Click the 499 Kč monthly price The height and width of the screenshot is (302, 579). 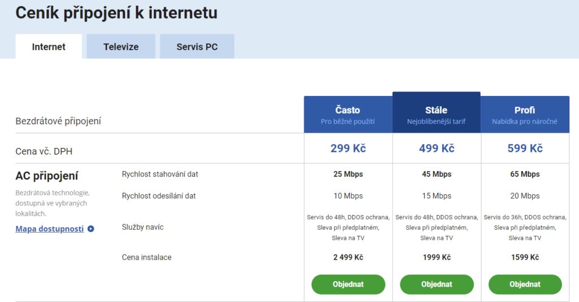pos(437,148)
